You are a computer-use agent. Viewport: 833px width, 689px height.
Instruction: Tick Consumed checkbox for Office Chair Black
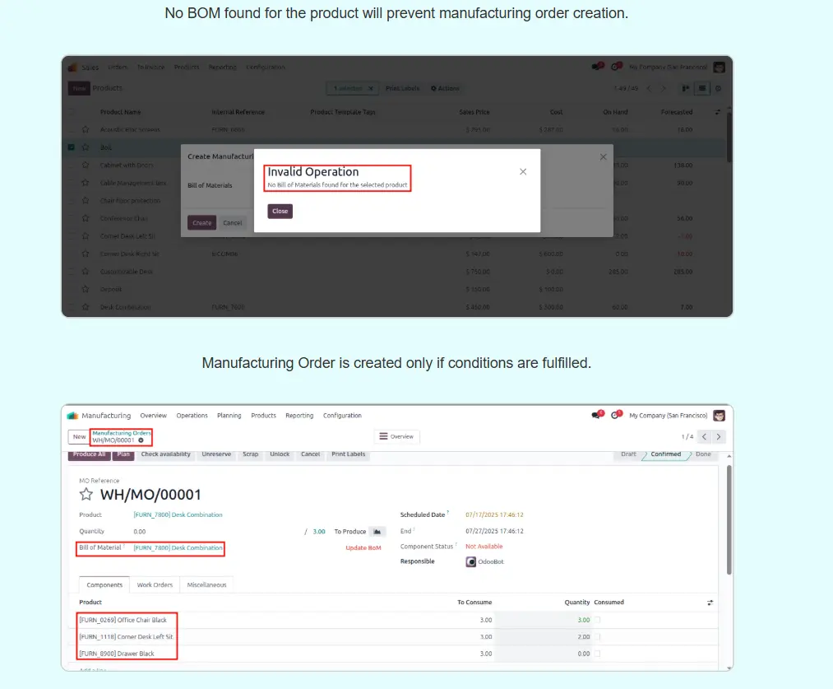tap(598, 620)
